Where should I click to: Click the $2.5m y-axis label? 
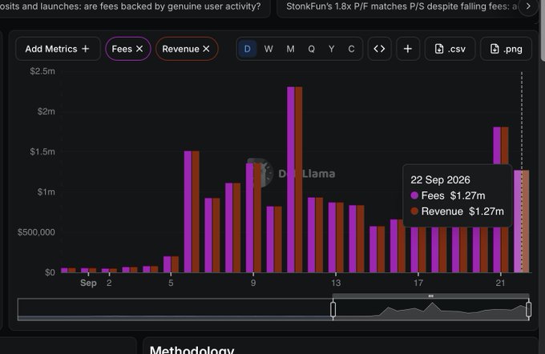(x=42, y=71)
